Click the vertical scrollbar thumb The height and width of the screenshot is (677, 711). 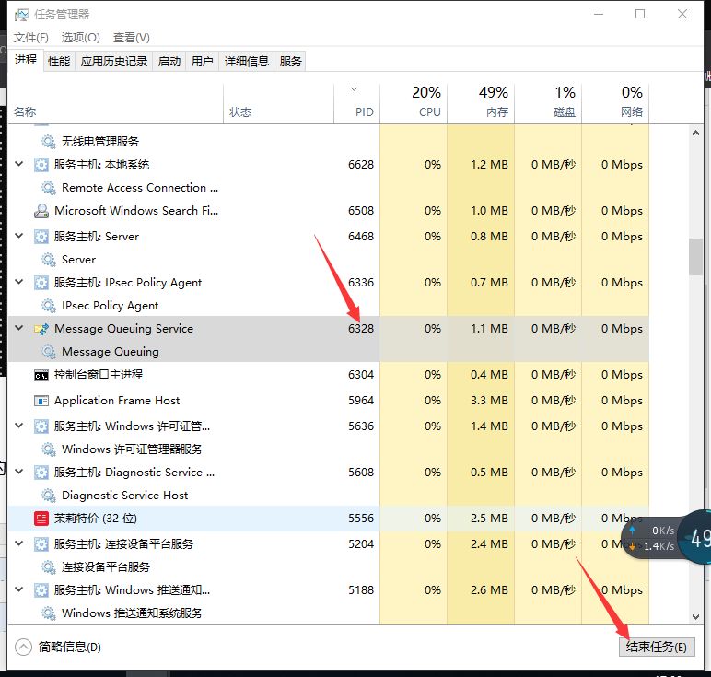click(695, 257)
